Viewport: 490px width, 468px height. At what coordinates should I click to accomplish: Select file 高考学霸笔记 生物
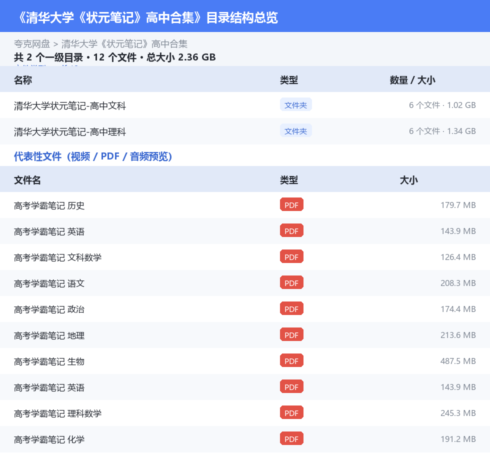click(49, 361)
